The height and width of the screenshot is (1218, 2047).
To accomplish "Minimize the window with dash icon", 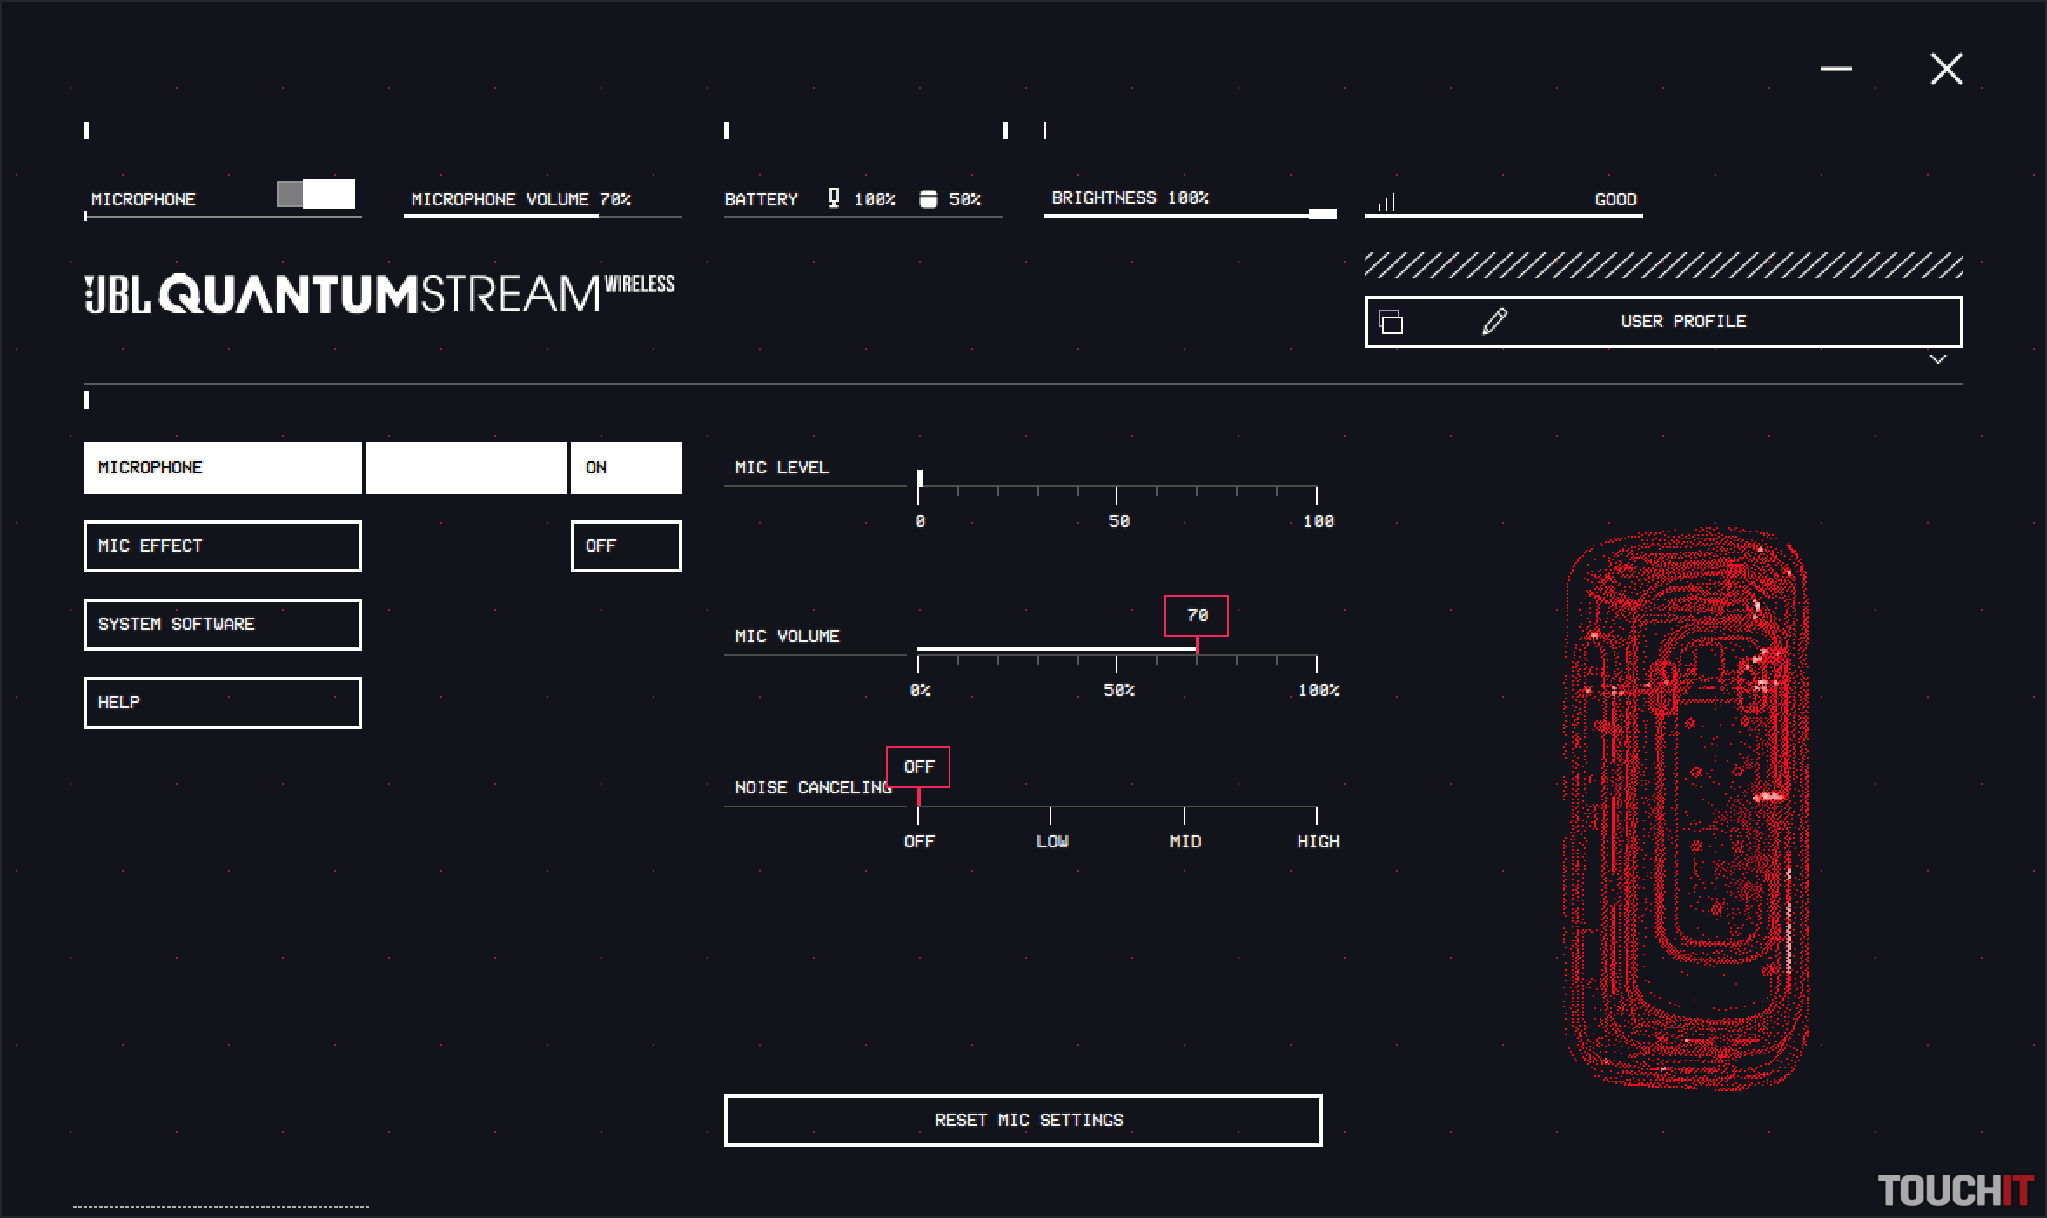I will (1836, 69).
